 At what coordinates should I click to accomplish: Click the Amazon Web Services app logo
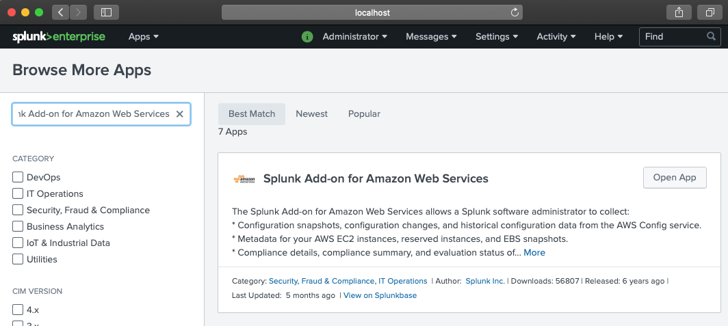point(244,179)
